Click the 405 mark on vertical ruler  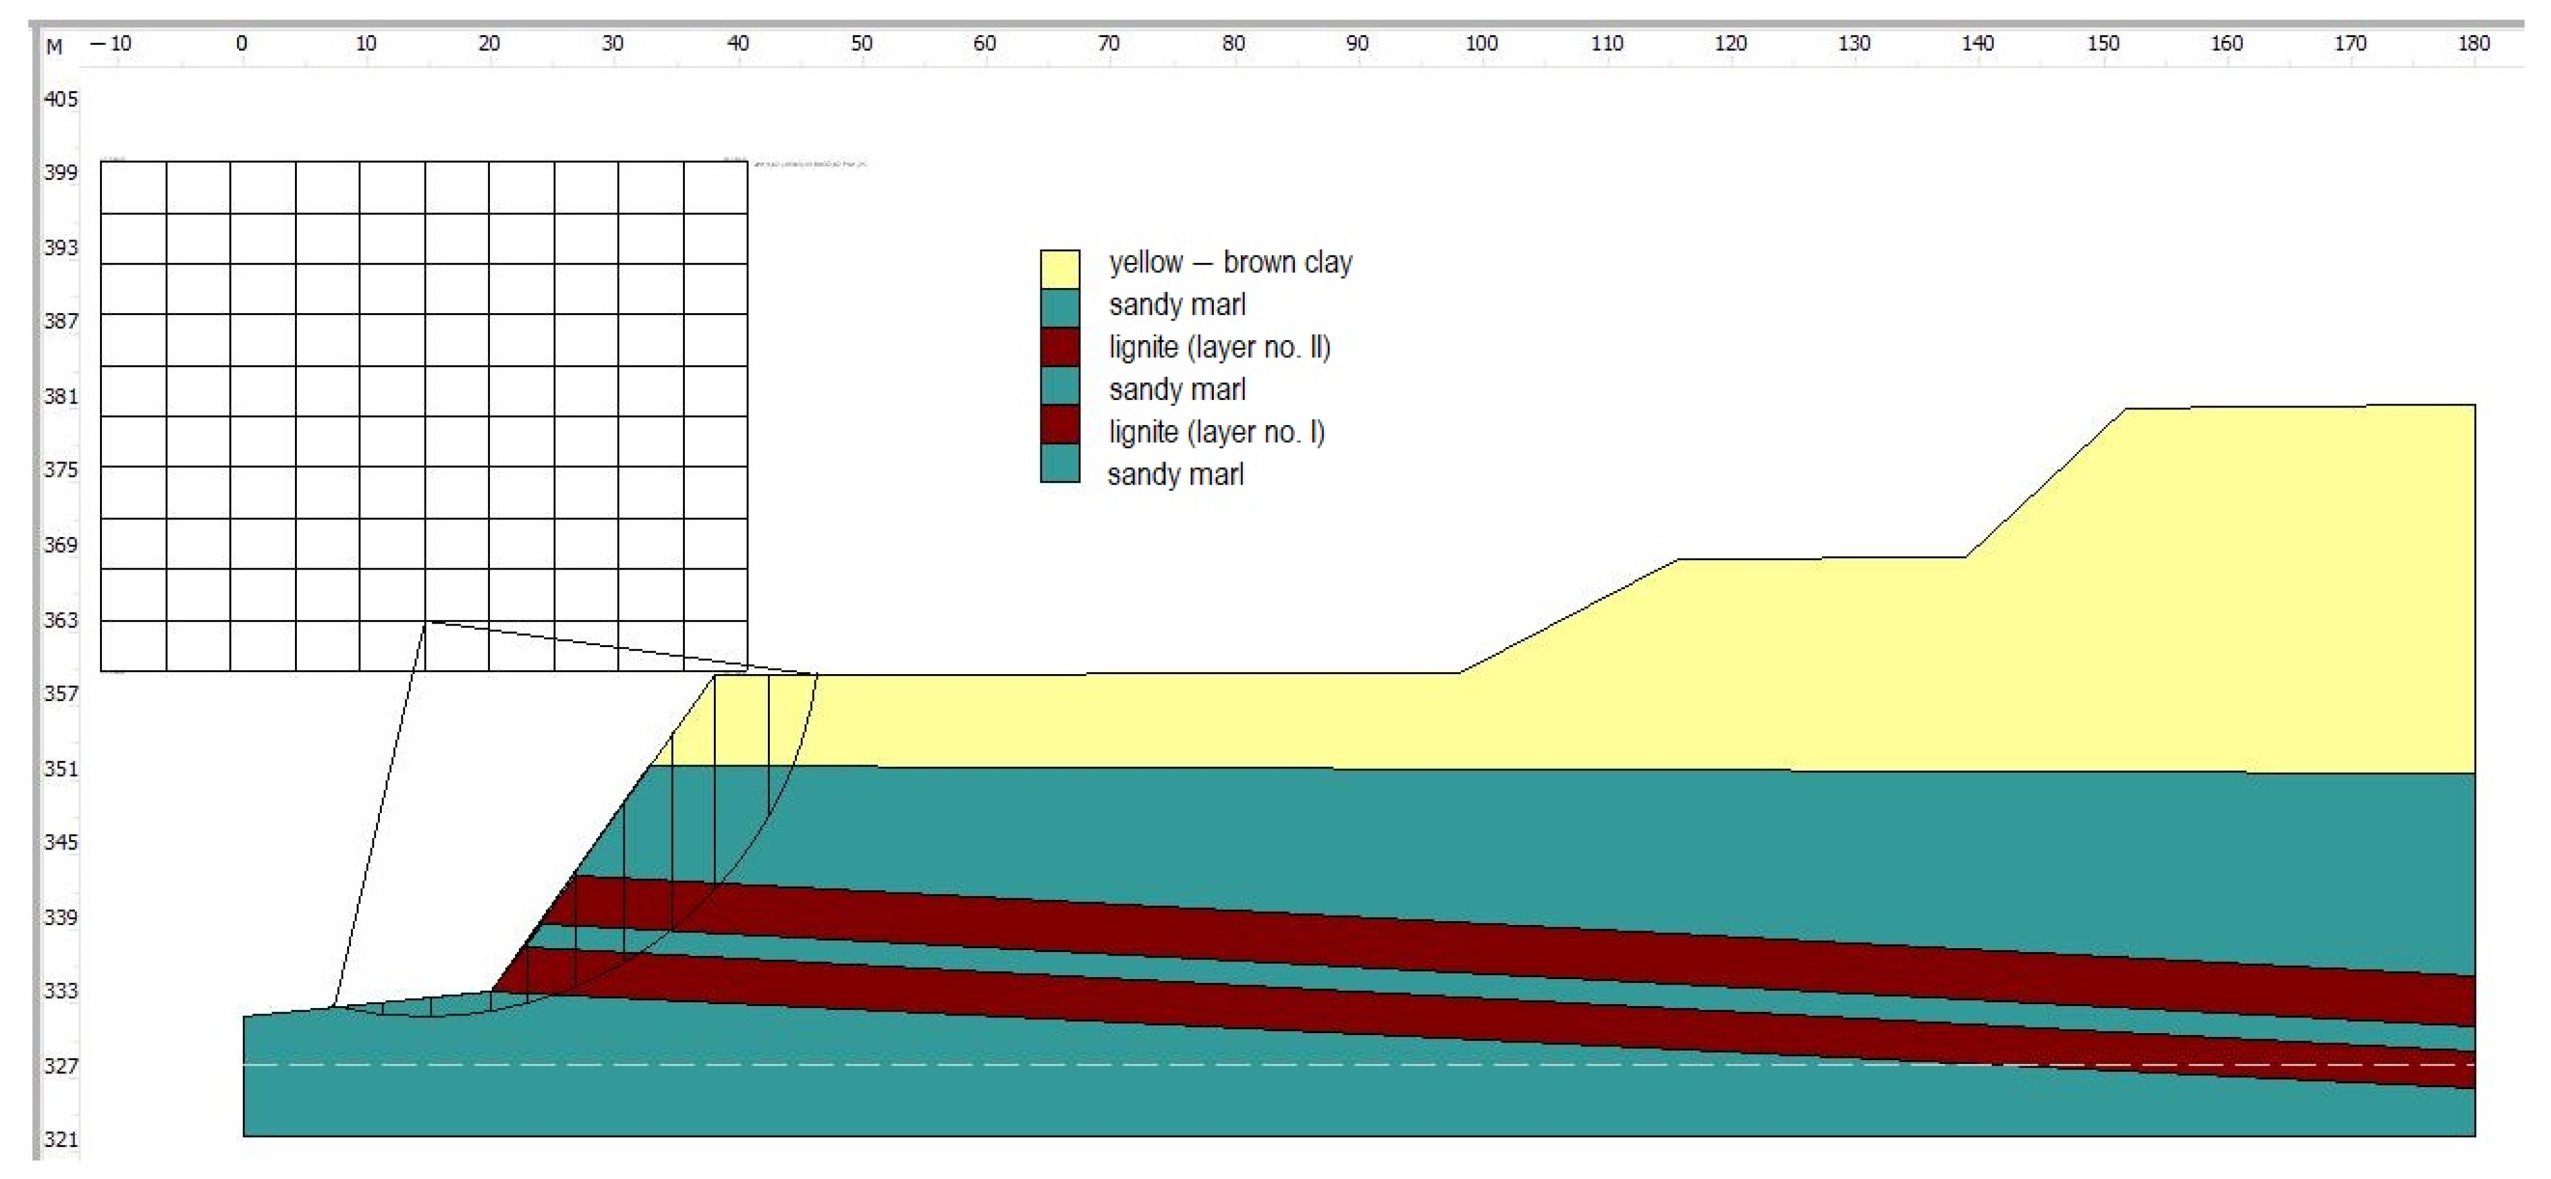(x=60, y=99)
